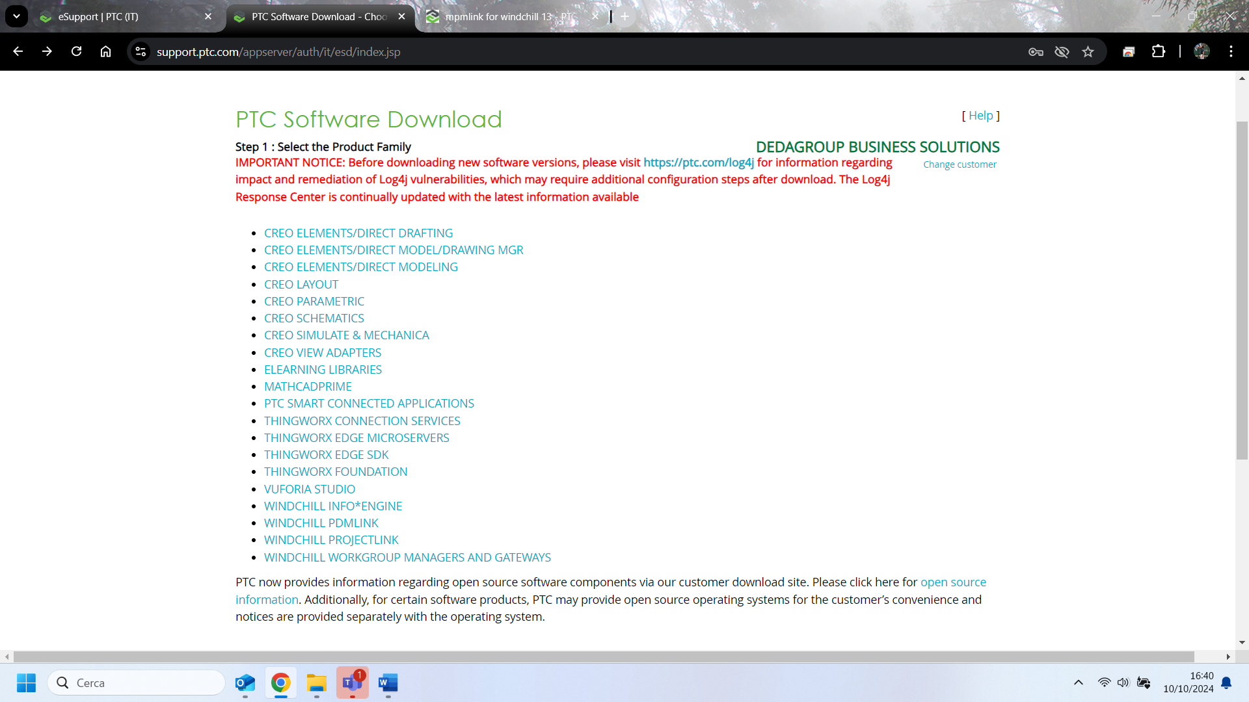Click the tracking protection eye icon
Screen dimensions: 1249x702
tap(1062, 52)
